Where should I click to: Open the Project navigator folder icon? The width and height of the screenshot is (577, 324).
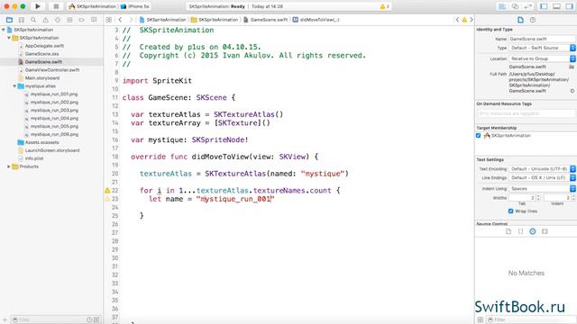(10, 20)
